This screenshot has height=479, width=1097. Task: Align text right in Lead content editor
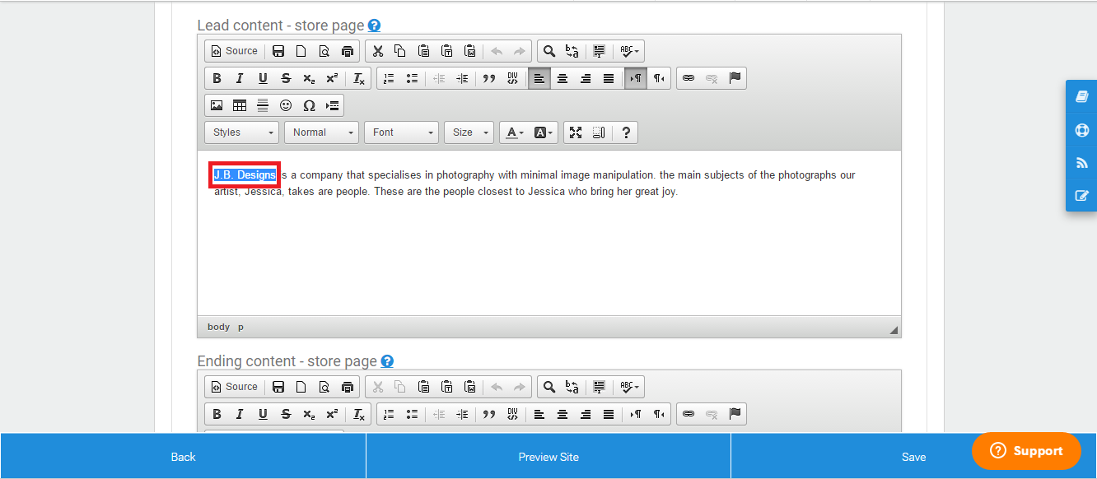(586, 79)
